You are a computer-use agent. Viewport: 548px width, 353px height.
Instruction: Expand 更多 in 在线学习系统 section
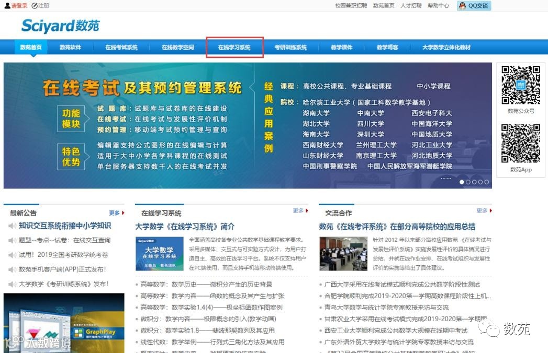(x=300, y=210)
